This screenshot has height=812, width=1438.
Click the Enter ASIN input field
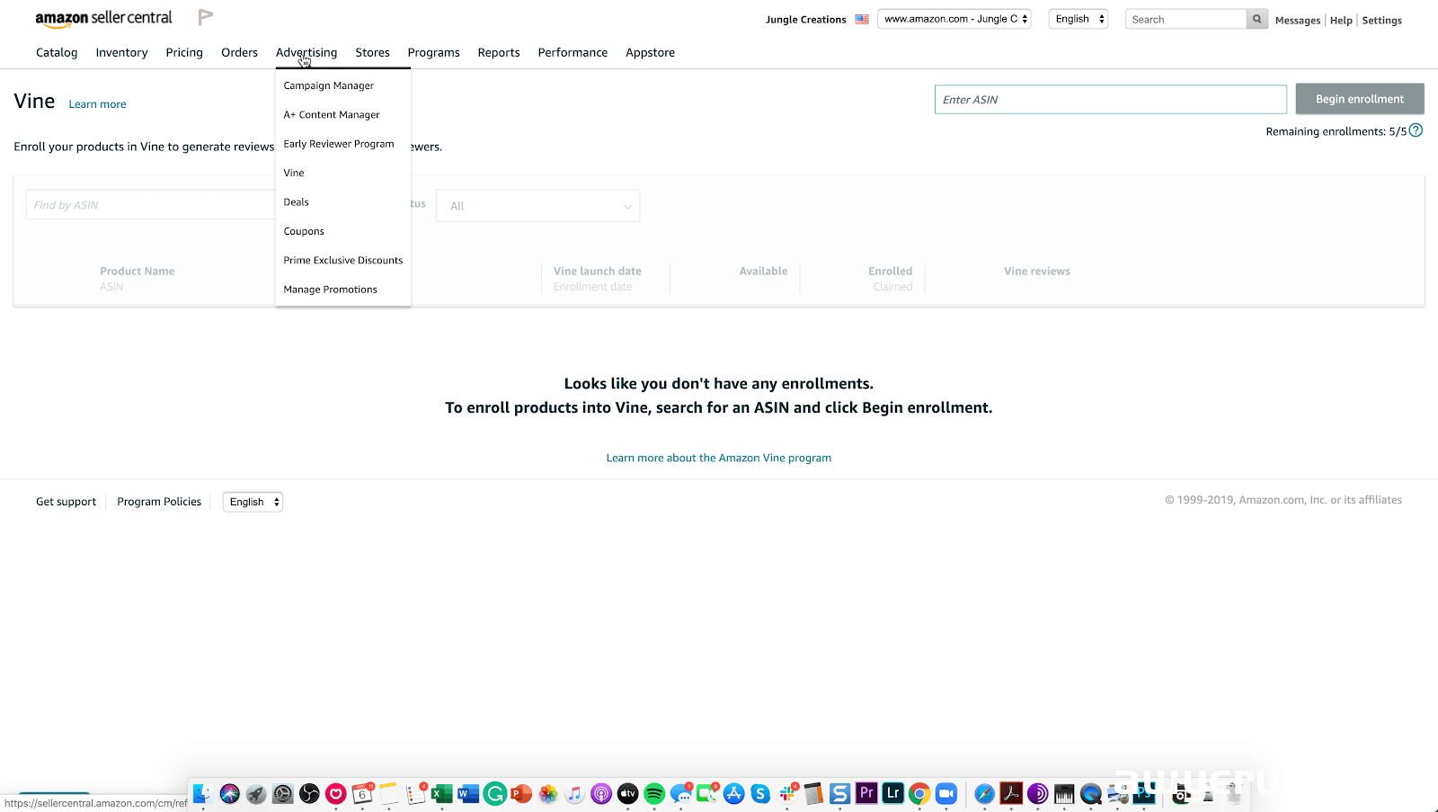point(1111,99)
